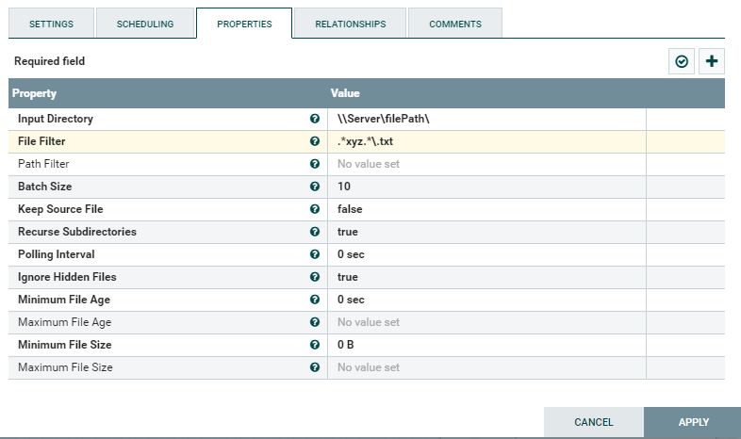Open File Filter help tooltip icon
741x439 pixels.
point(315,141)
